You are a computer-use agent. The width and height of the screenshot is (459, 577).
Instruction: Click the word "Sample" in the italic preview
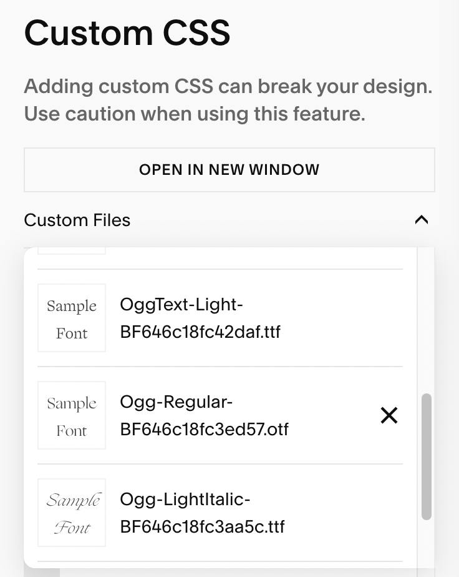[73, 501]
